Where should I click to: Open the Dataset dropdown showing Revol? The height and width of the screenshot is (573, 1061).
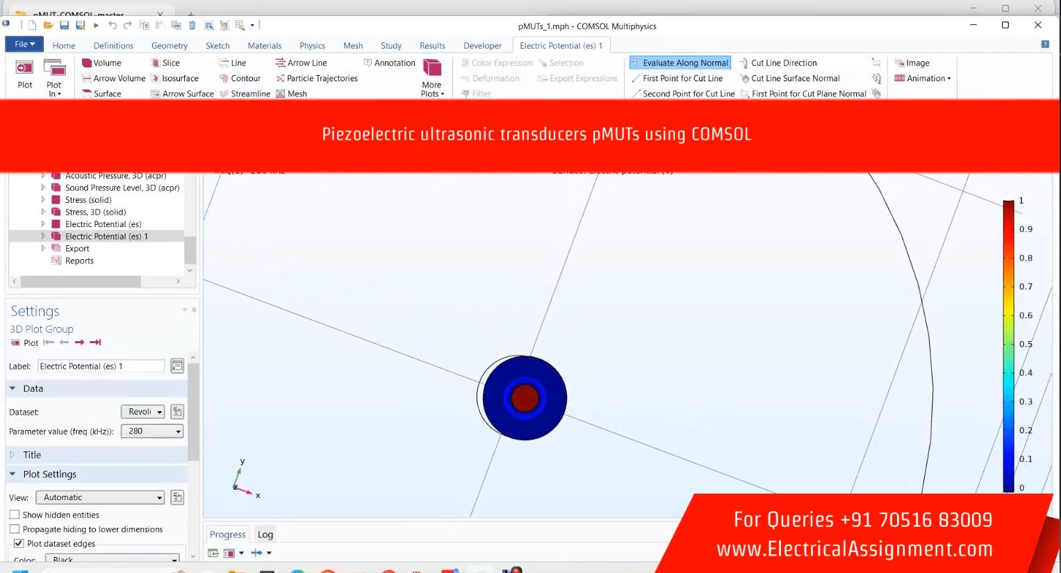tap(142, 412)
